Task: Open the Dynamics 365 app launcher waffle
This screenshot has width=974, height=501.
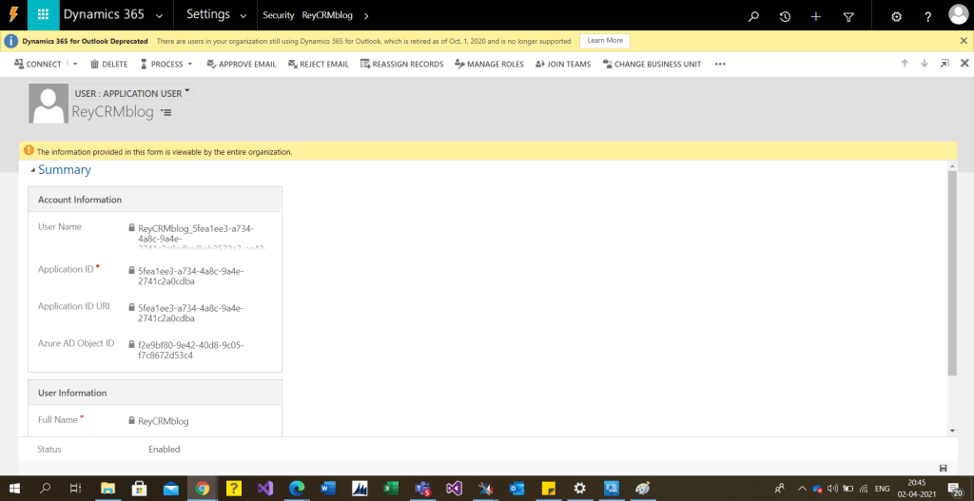Action: pyautogui.click(x=43, y=15)
